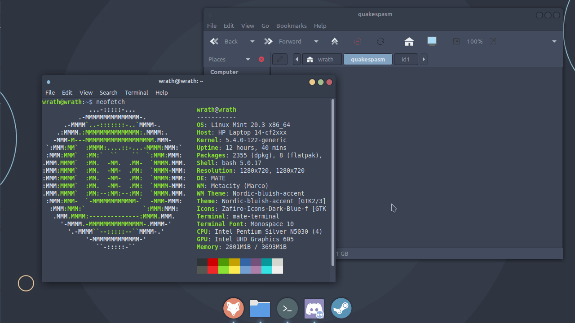Open Steam from the dock
The image size is (575, 323).
(x=341, y=309)
